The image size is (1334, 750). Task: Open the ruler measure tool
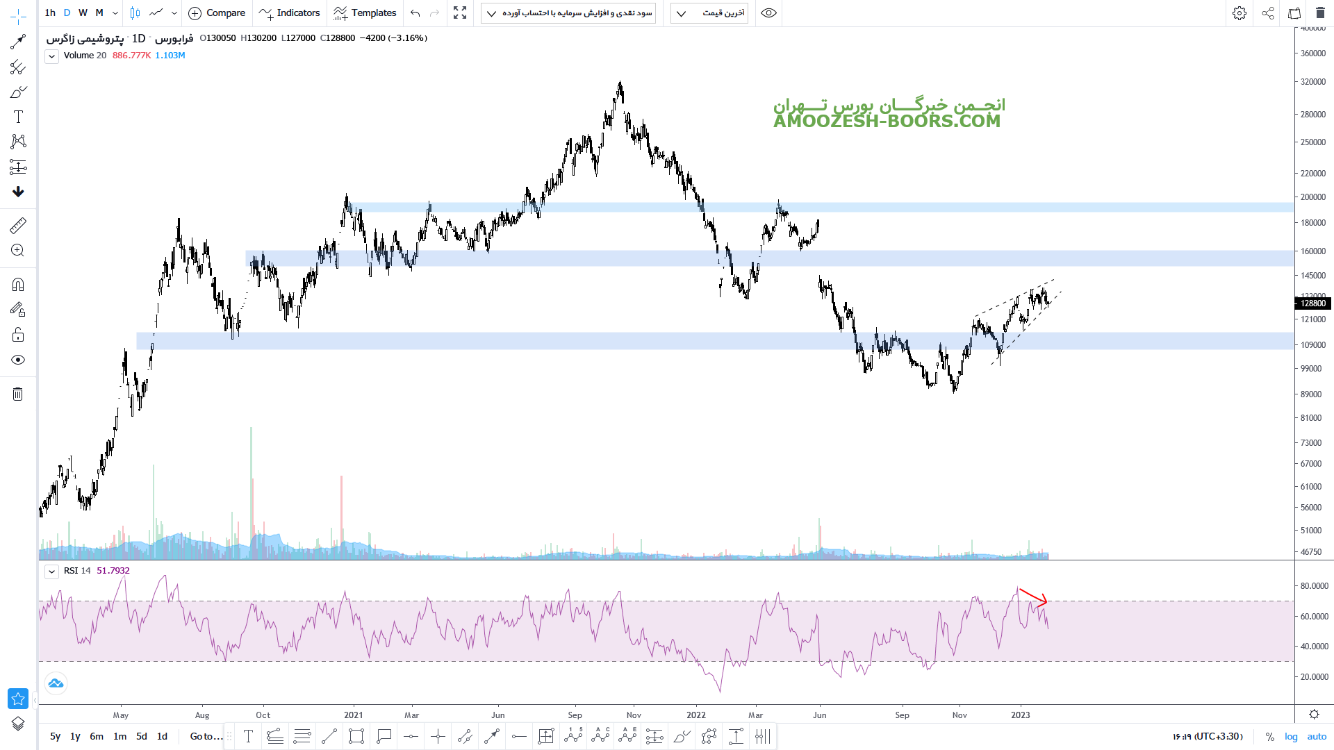18,226
